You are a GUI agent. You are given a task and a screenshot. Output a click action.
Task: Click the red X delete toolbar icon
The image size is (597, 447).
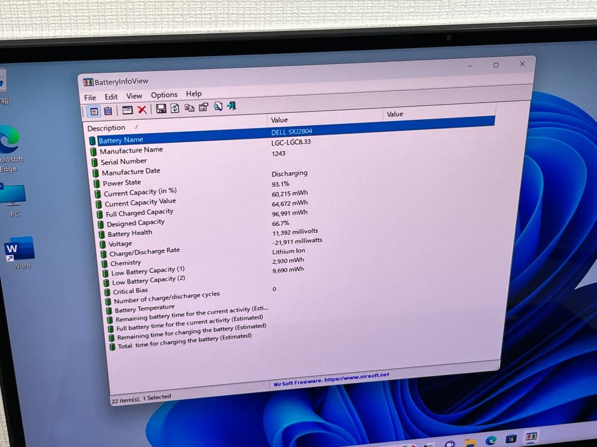click(x=142, y=109)
